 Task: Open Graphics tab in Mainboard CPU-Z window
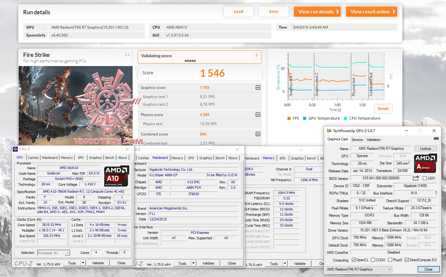tap(206, 158)
